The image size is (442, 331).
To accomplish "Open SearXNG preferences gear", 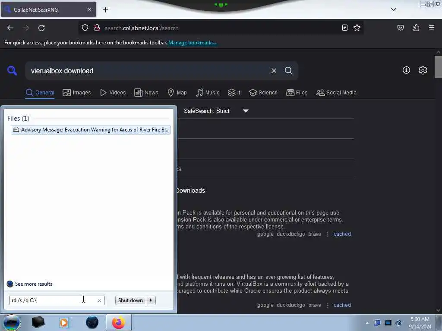I will [423, 70].
